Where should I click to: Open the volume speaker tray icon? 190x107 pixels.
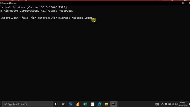pyautogui.click(x=177, y=104)
